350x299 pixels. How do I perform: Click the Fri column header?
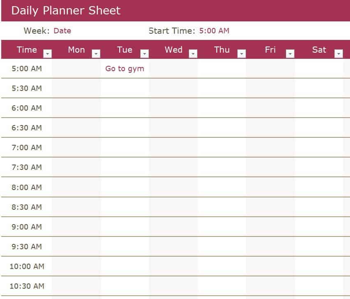click(x=270, y=50)
